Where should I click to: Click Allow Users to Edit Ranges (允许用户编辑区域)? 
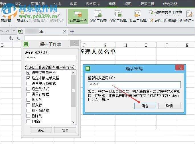click(165, 20)
